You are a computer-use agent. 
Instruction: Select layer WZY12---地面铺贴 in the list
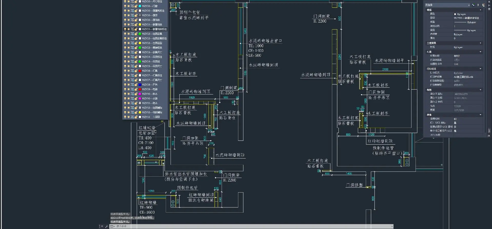[152, 108]
